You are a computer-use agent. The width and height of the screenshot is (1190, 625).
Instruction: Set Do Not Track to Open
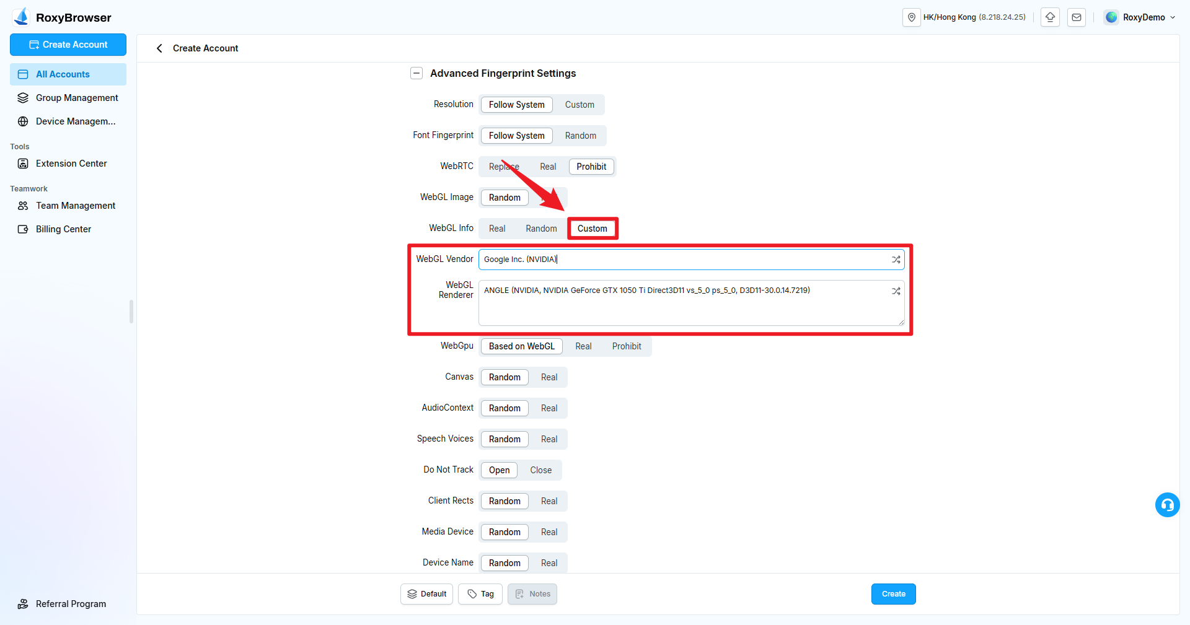[x=499, y=470]
